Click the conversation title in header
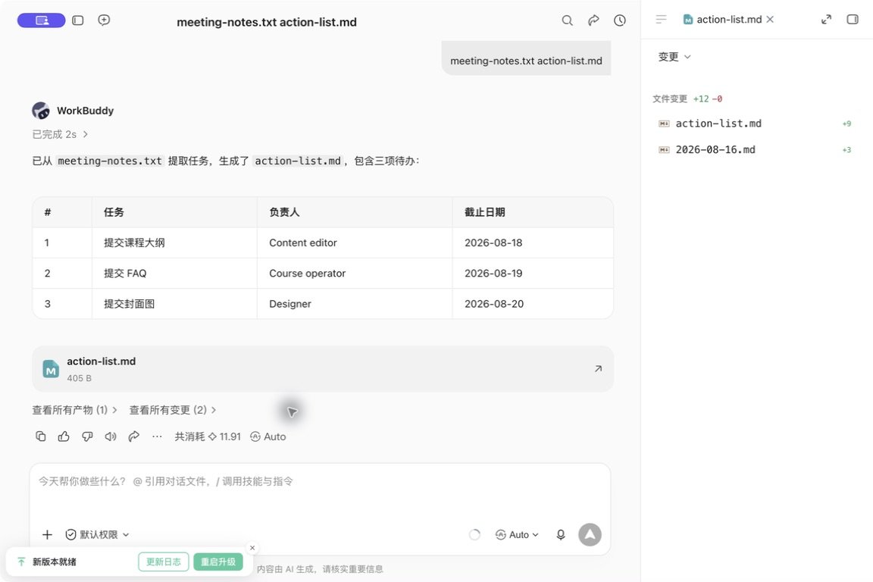The image size is (873, 582). tap(267, 22)
